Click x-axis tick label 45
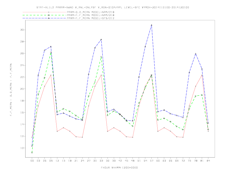 tap(126, 161)
